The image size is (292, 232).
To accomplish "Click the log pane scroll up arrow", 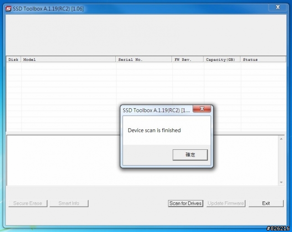I will coord(281,139).
